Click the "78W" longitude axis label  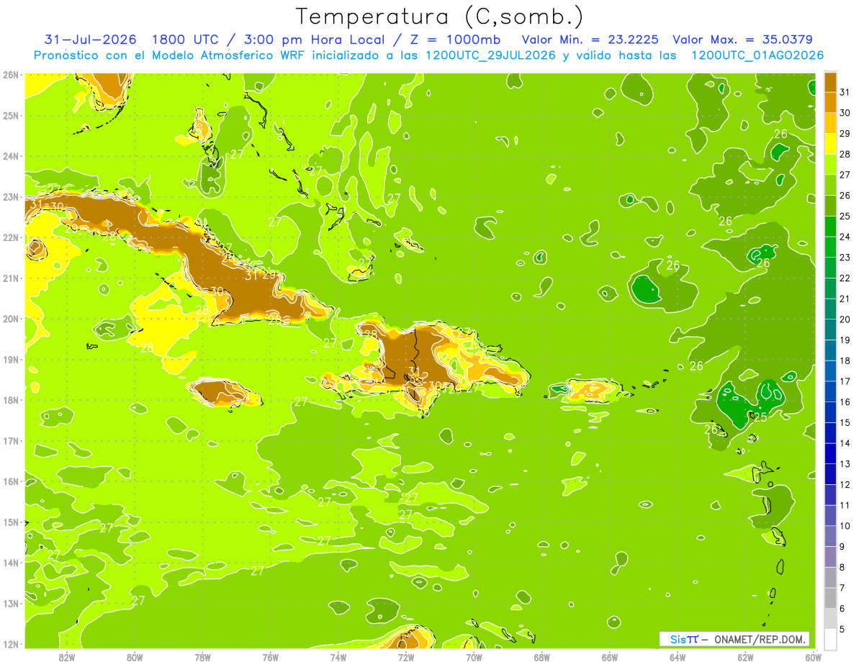202,657
